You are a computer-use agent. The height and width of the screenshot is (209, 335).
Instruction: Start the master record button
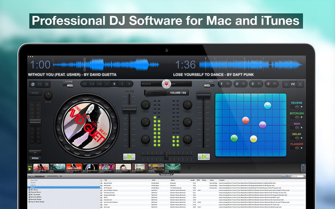tap(166, 84)
